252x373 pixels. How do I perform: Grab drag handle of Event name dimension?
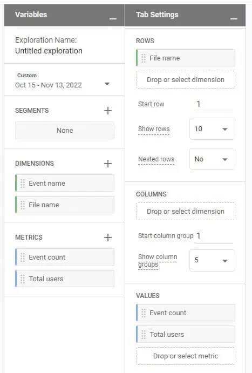click(23, 184)
